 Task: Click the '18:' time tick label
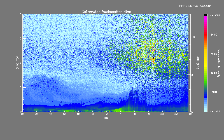coord(148,114)
